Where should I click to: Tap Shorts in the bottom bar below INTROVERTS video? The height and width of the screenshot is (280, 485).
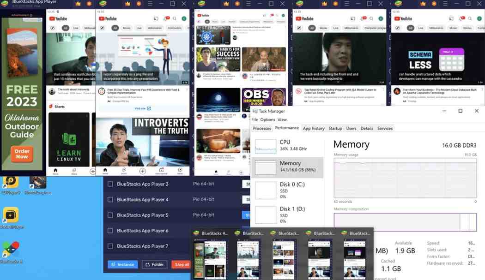[124, 171]
